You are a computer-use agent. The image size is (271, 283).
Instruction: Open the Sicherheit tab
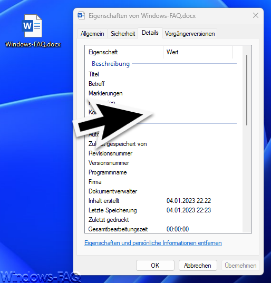123,34
